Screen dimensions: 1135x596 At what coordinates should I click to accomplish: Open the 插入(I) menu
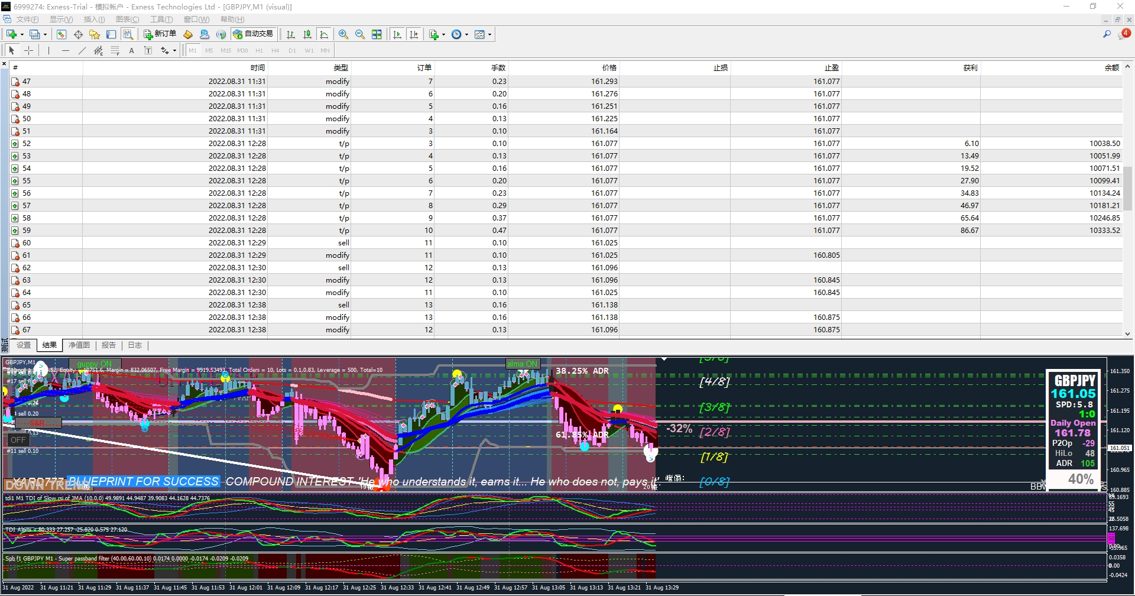click(x=94, y=20)
